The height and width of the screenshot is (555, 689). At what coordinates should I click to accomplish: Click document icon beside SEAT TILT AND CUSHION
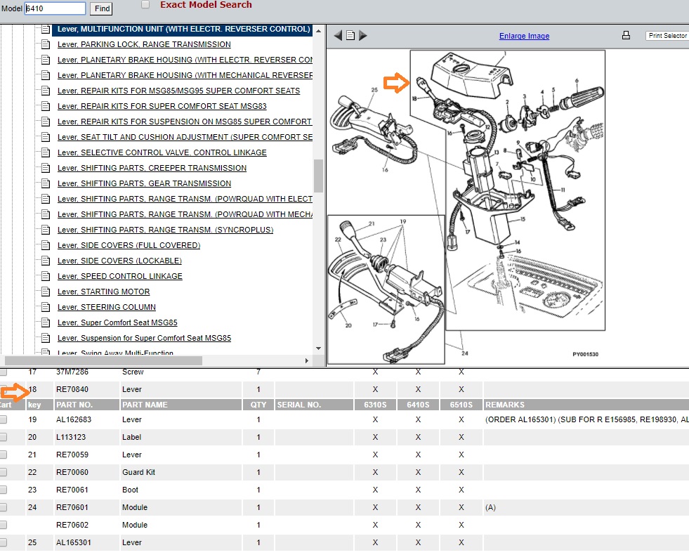coord(46,137)
